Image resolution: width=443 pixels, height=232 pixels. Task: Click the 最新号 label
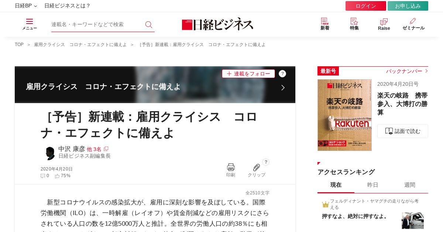pos(328,71)
